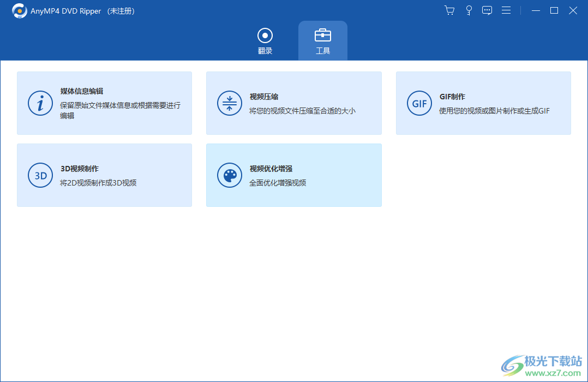Click the video compress arrows icon

tap(230, 103)
